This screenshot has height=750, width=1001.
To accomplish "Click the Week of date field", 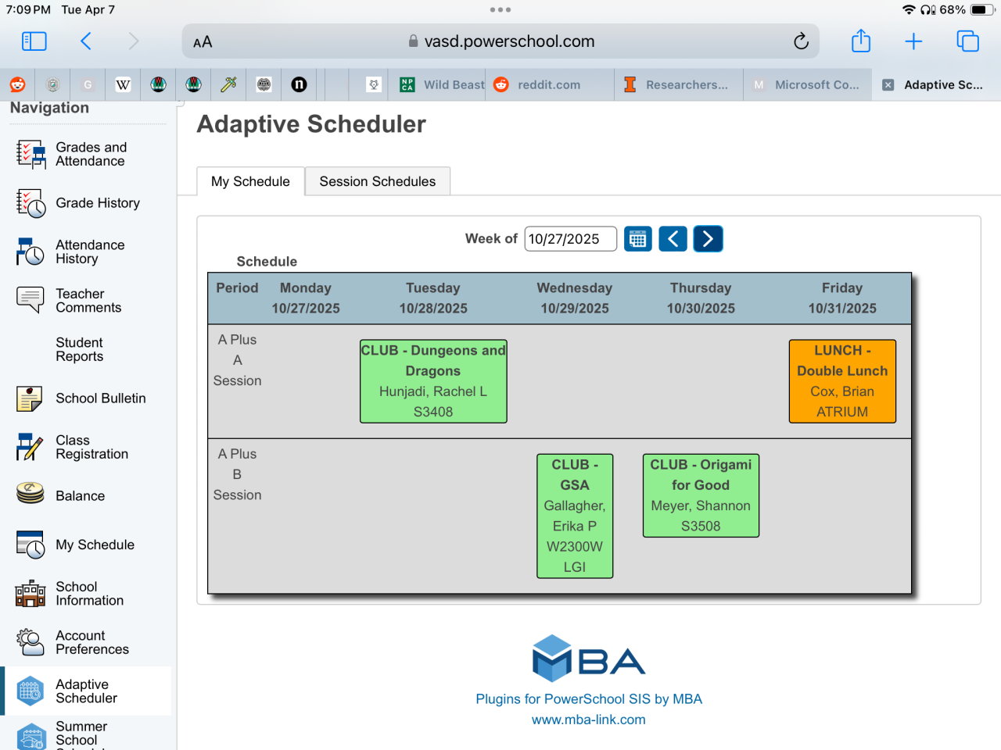I will [570, 239].
